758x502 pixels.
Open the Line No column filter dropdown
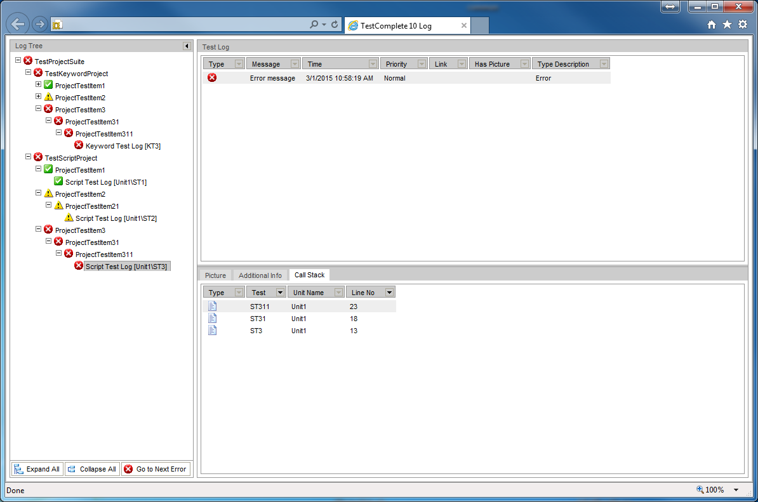[389, 293]
